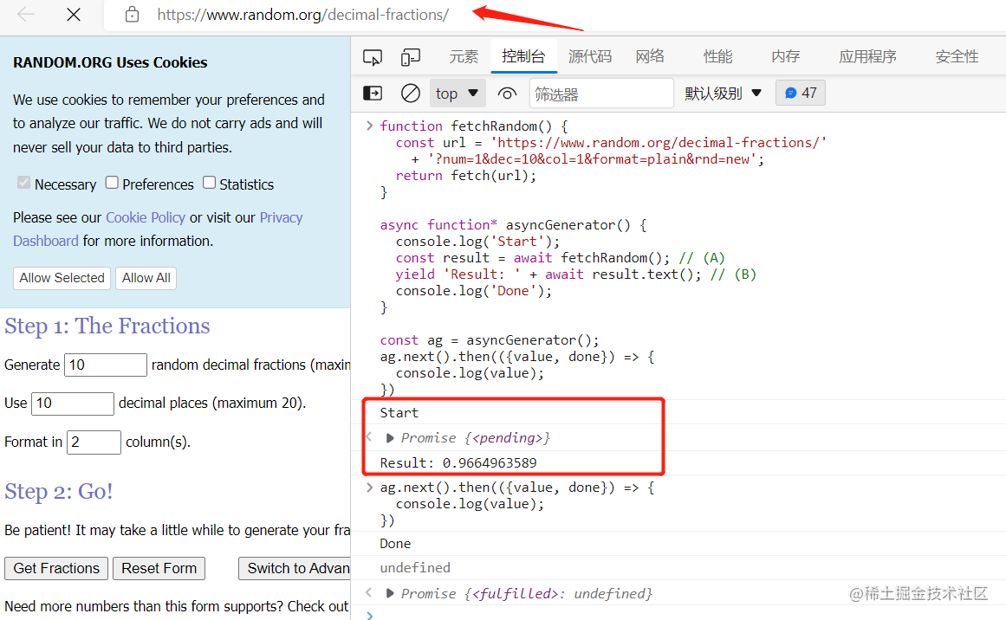Open the Cookie Policy link
The image size is (1006, 620).
point(146,218)
